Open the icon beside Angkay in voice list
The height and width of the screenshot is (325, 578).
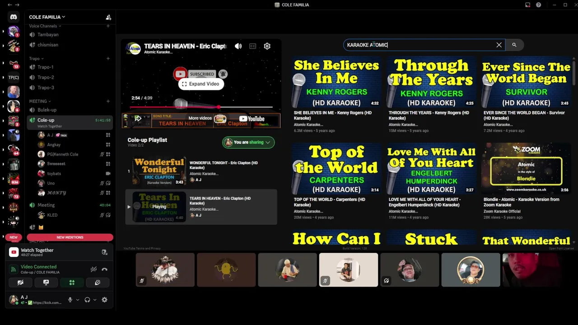pyautogui.click(x=108, y=145)
